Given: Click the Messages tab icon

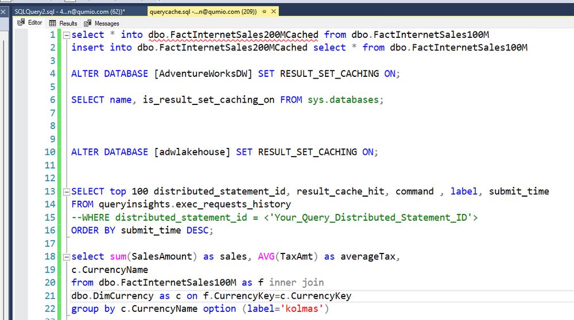Looking at the screenshot, I should point(87,24).
